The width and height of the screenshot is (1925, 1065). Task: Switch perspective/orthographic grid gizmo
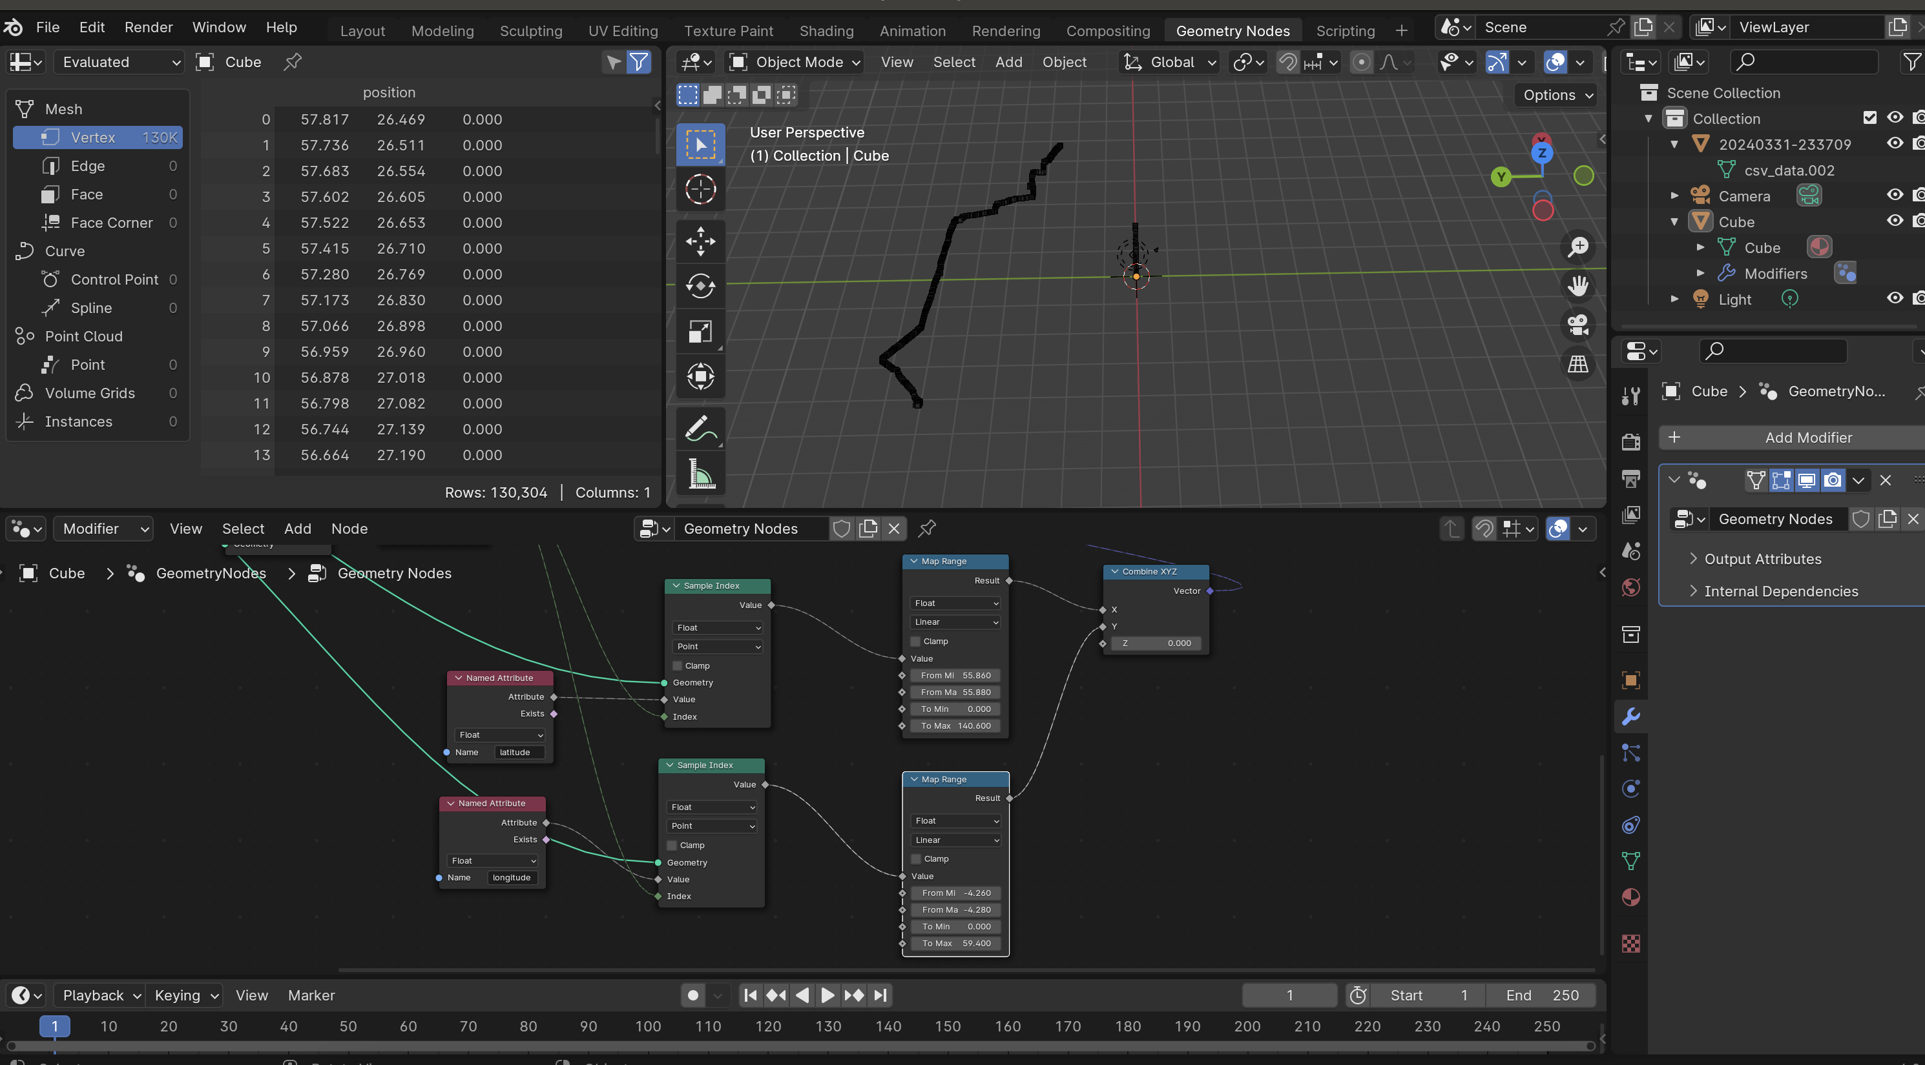point(1578,365)
